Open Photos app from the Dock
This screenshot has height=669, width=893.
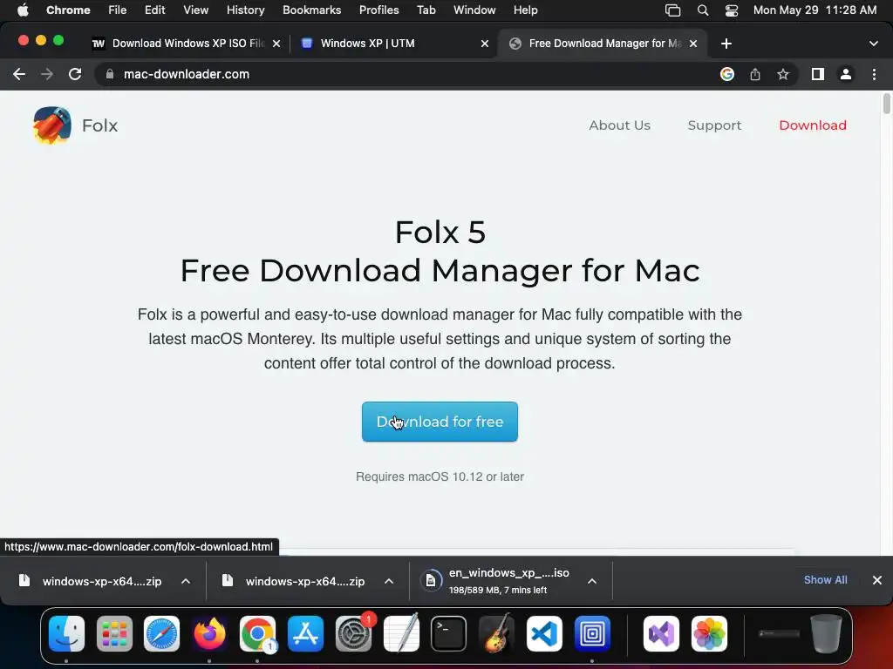point(709,634)
